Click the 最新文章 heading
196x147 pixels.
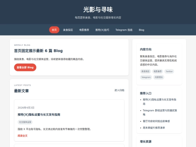click(21, 91)
